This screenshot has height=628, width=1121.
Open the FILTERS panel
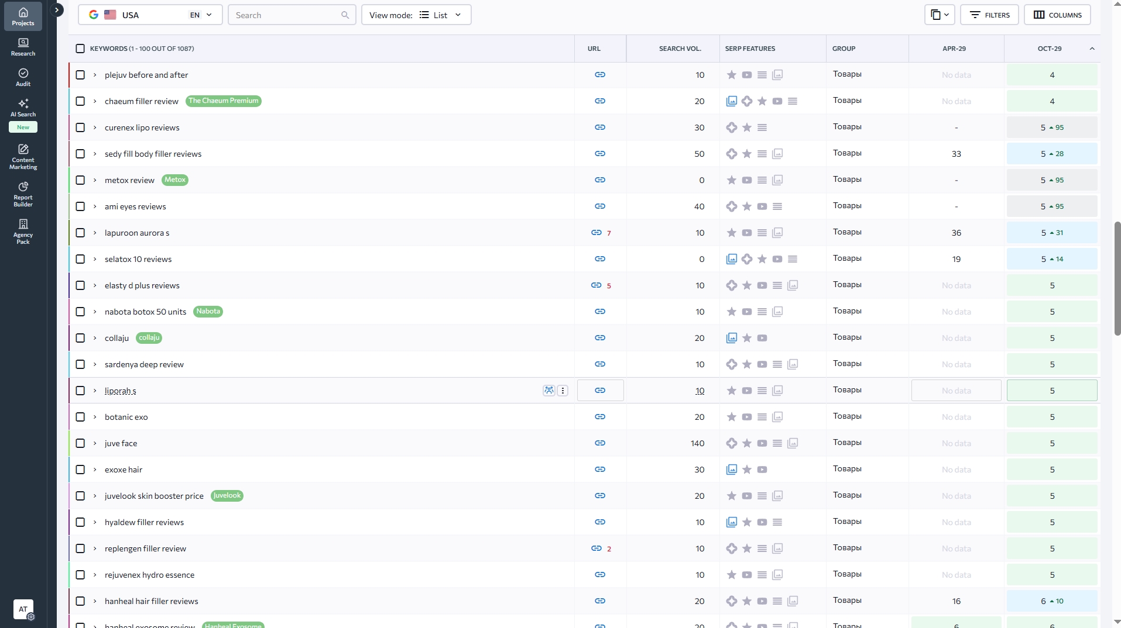tap(989, 15)
